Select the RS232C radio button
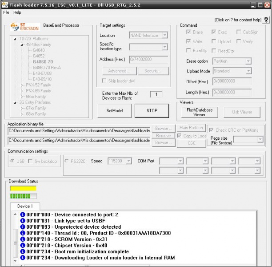The image size is (272, 267). (66, 161)
